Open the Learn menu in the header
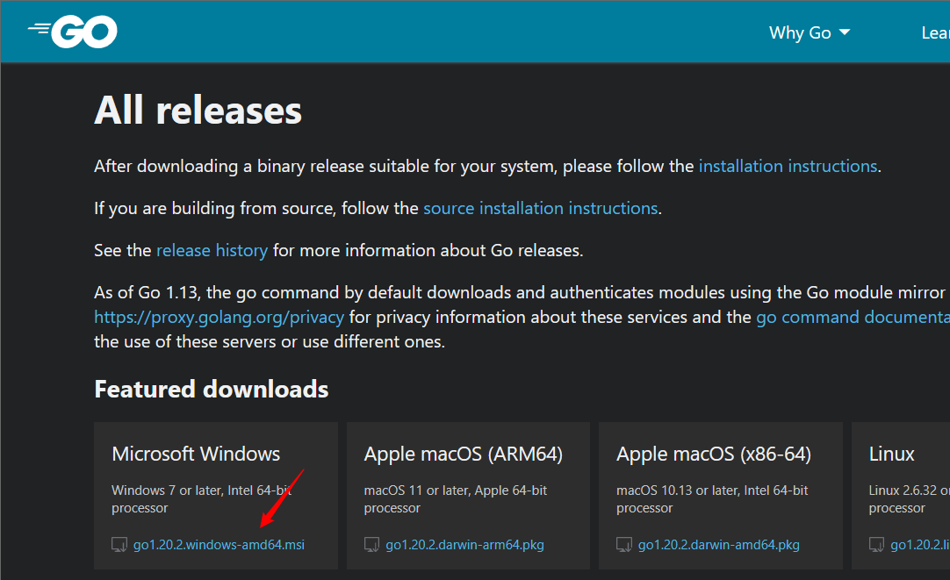The width and height of the screenshot is (950, 580). tap(934, 32)
